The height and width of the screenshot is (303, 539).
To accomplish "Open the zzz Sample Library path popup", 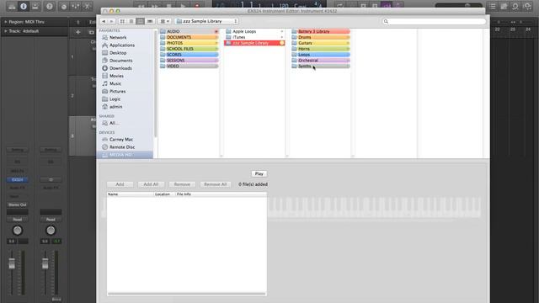I will (206, 21).
